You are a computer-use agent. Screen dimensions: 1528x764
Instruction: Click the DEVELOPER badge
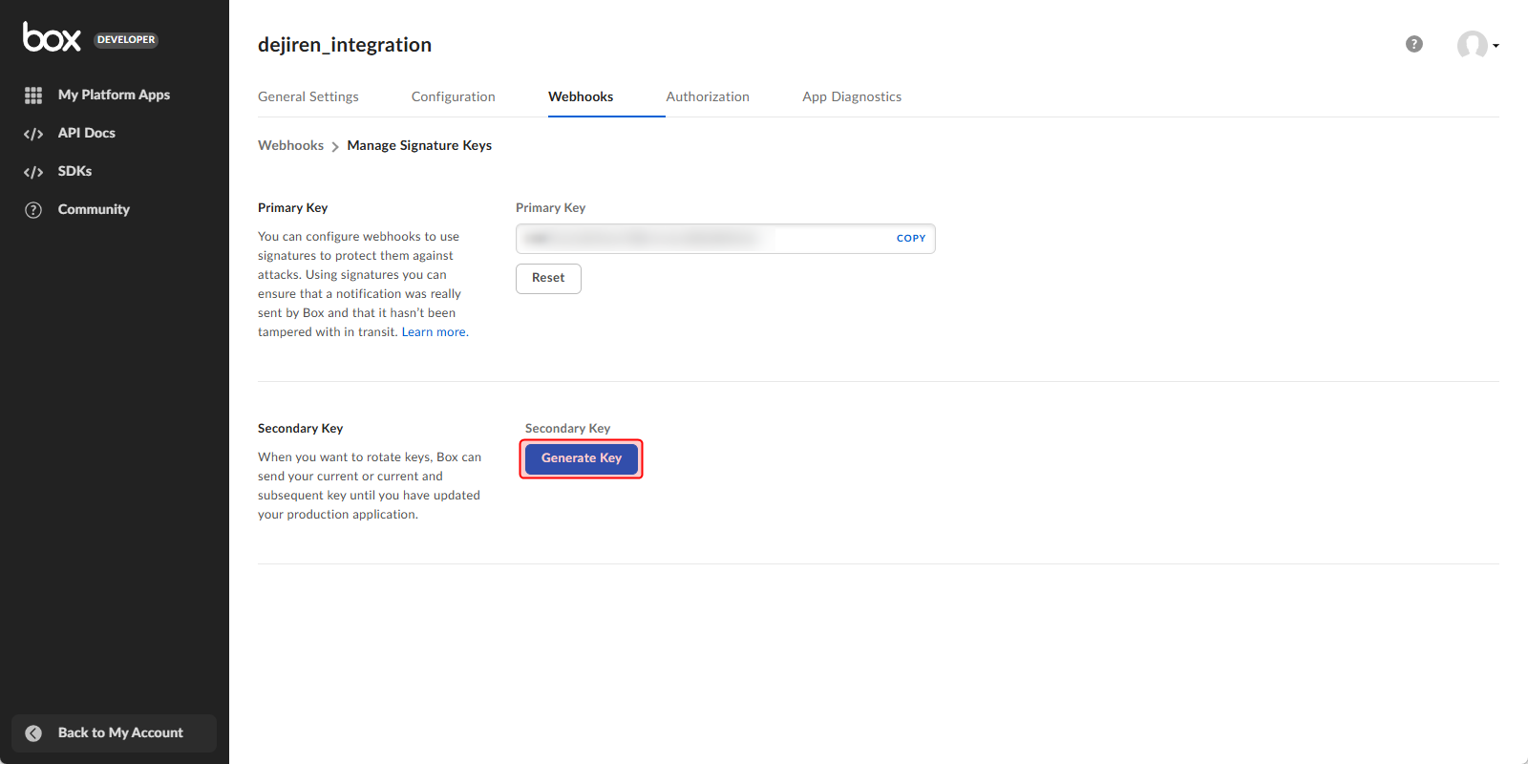click(126, 40)
